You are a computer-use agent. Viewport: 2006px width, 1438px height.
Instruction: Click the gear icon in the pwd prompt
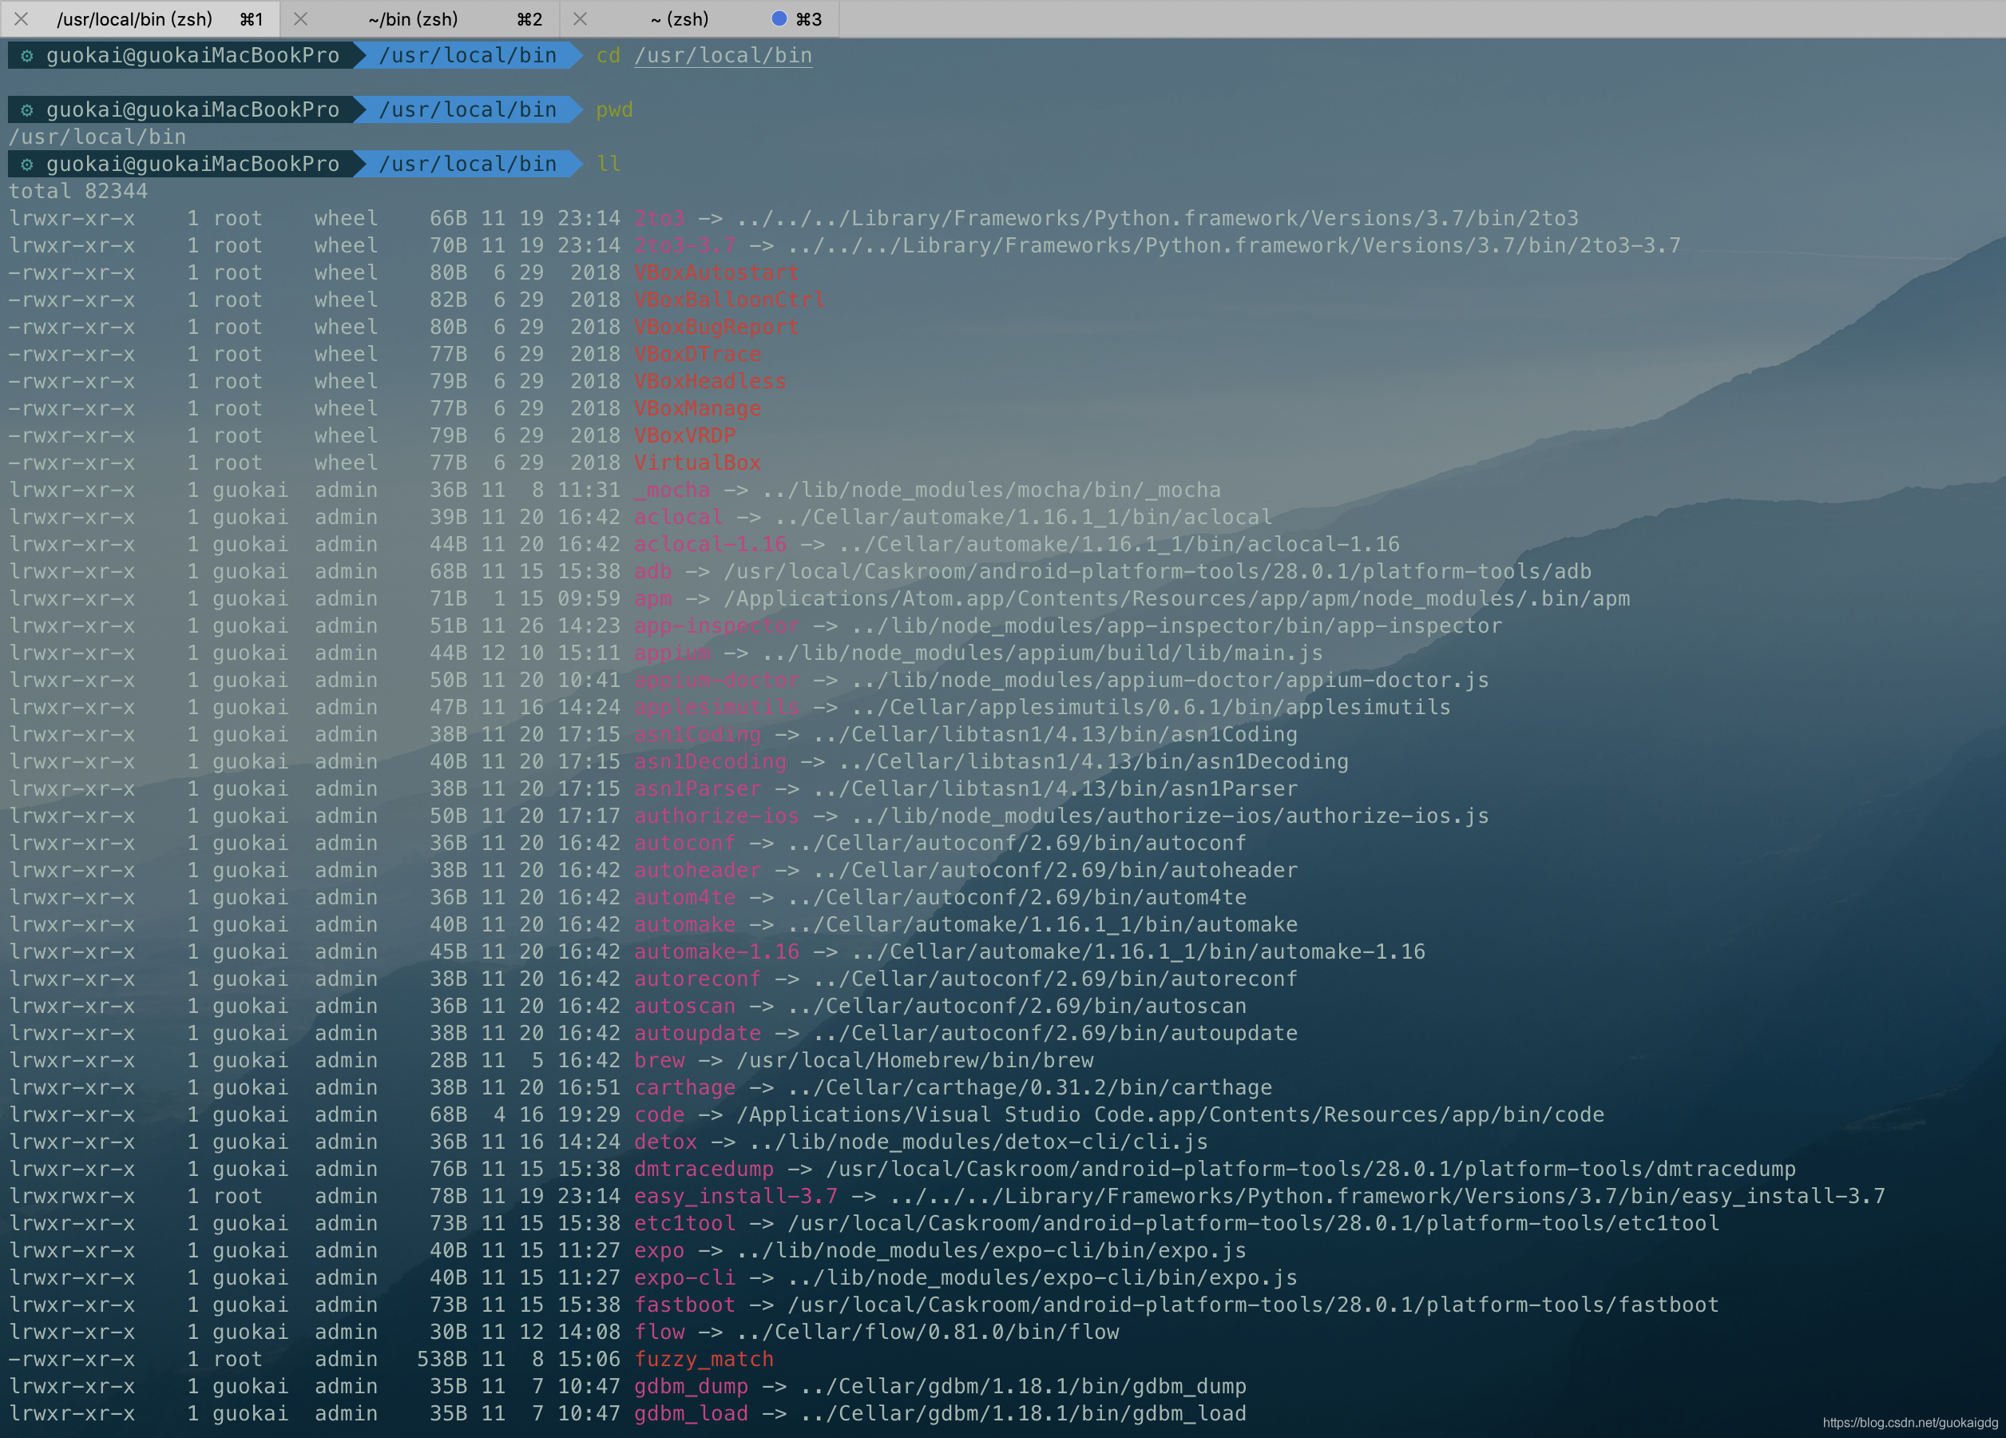[27, 109]
